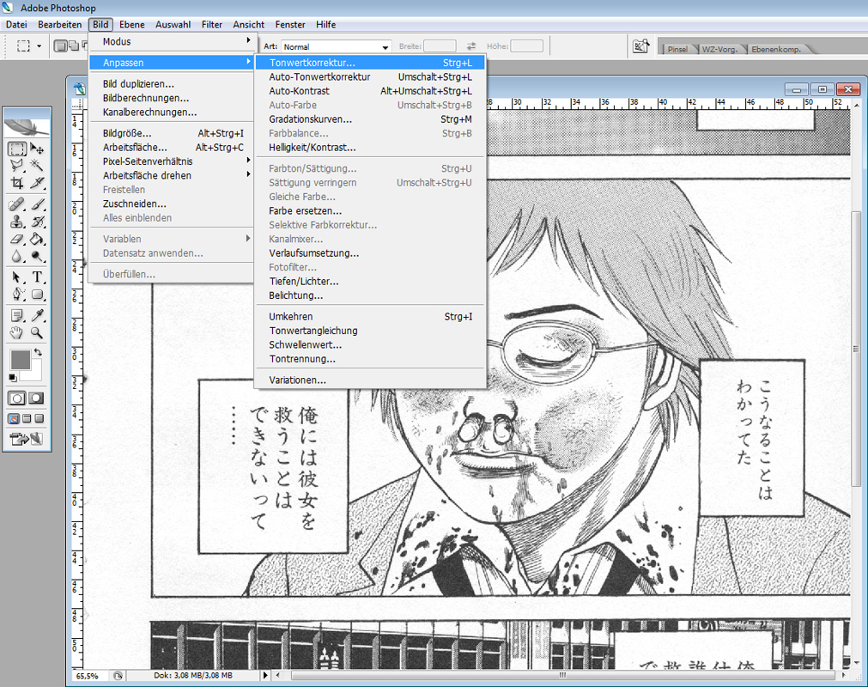Select the Hand tool

(x=16, y=332)
